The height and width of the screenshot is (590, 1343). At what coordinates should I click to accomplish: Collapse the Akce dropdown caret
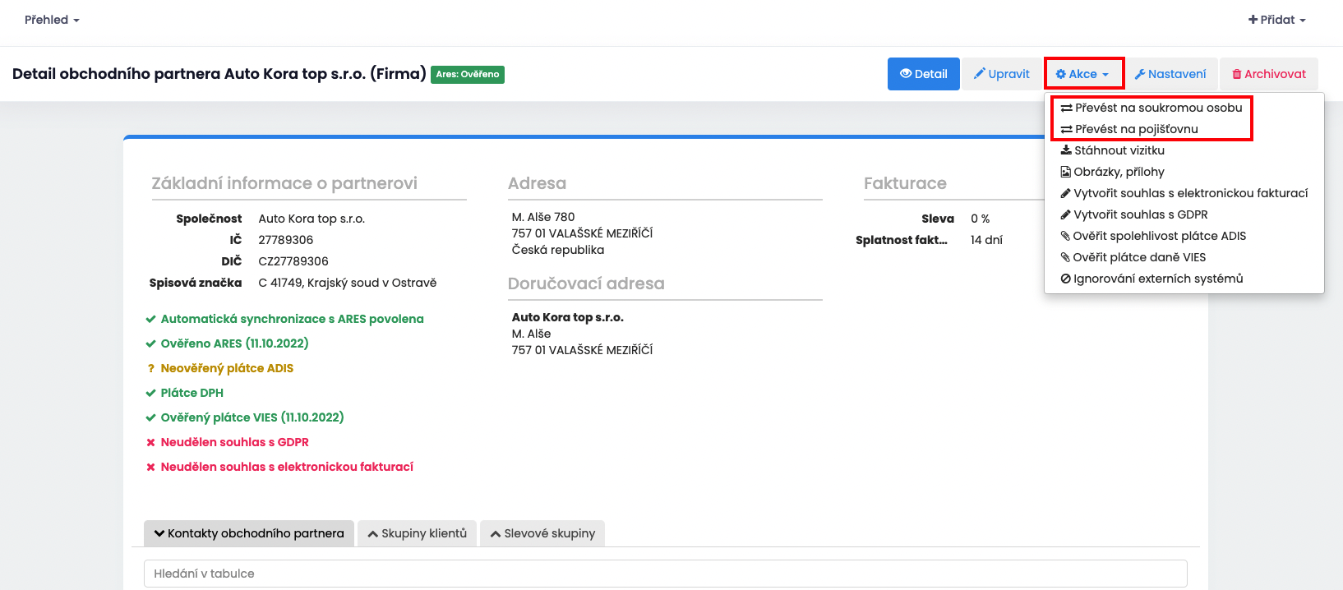coord(1105,75)
